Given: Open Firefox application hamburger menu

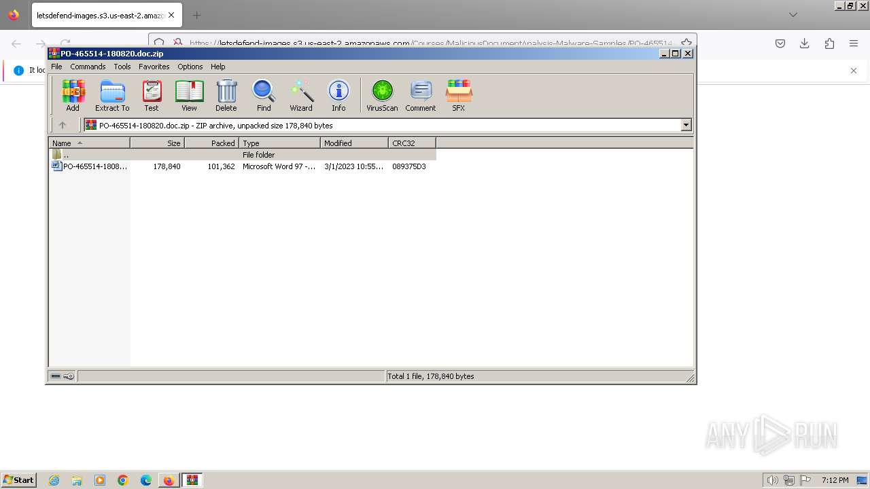Looking at the screenshot, I should tap(854, 43).
